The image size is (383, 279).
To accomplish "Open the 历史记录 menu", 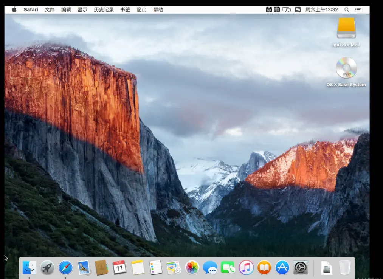I will click(104, 9).
